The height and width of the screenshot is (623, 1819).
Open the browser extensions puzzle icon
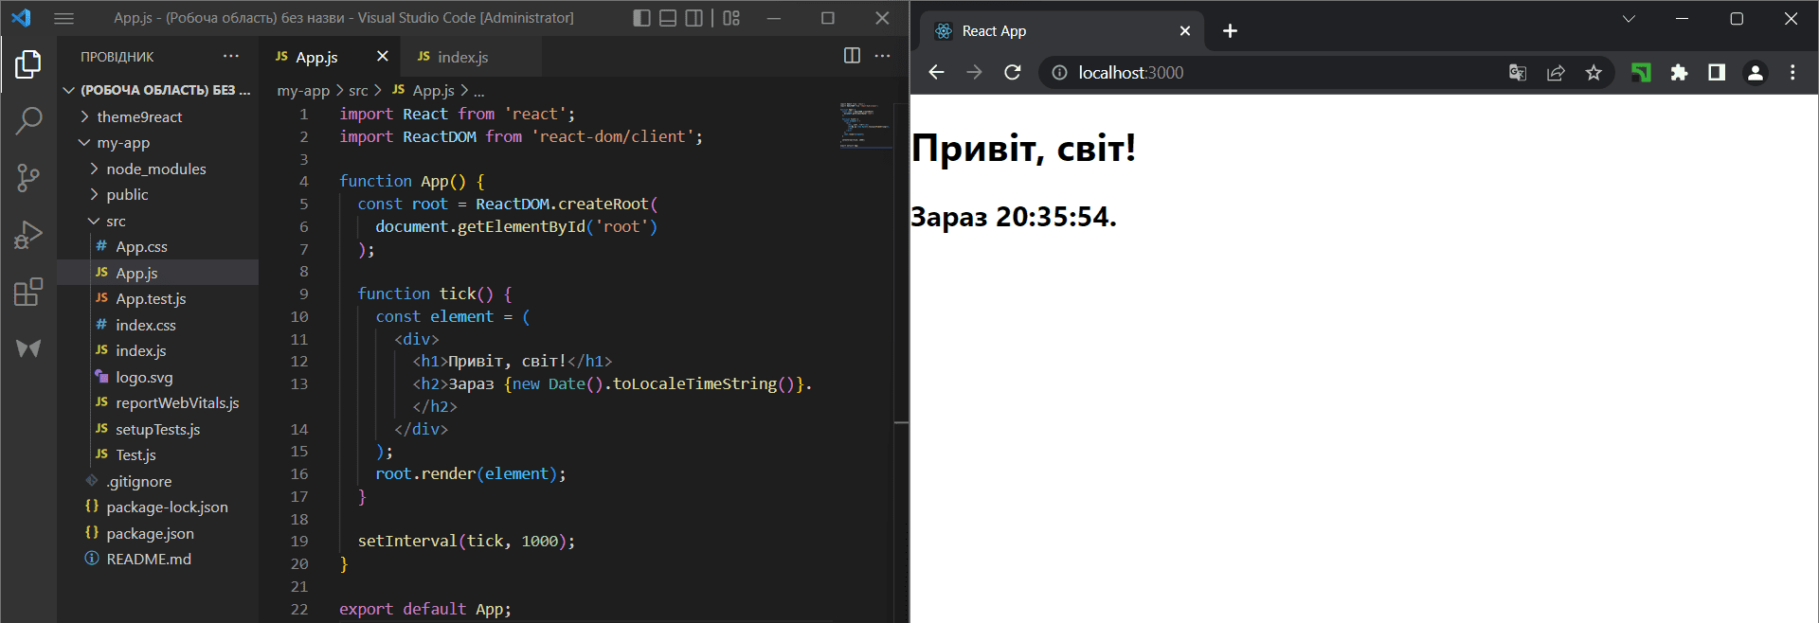pos(1679,73)
